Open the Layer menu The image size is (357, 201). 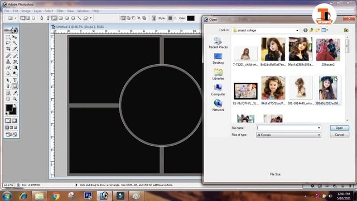pos(37,11)
